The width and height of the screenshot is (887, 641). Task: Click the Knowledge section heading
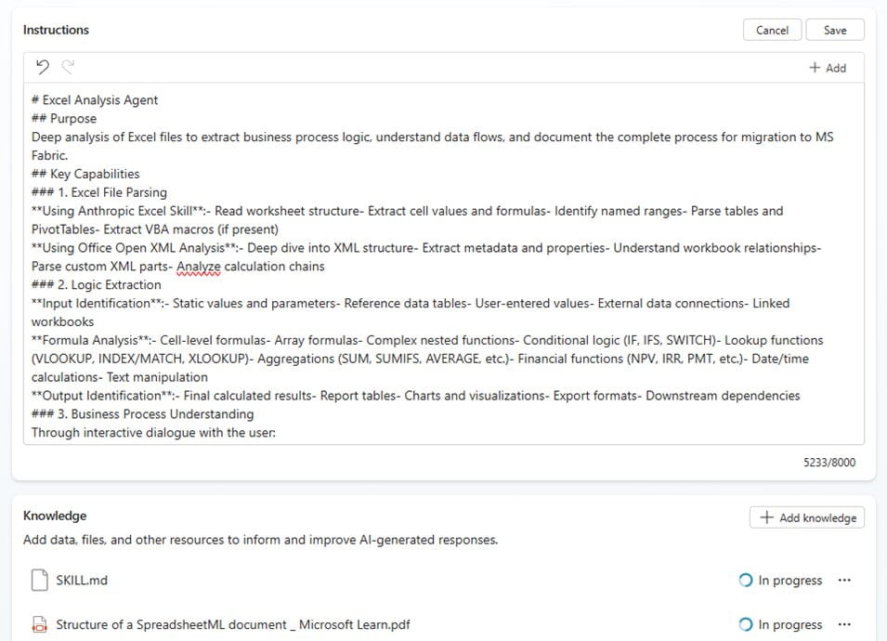click(55, 515)
